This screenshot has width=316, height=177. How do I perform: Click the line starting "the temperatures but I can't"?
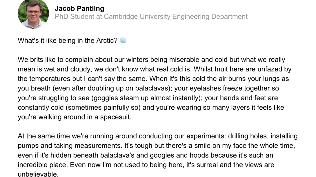pos(153,79)
